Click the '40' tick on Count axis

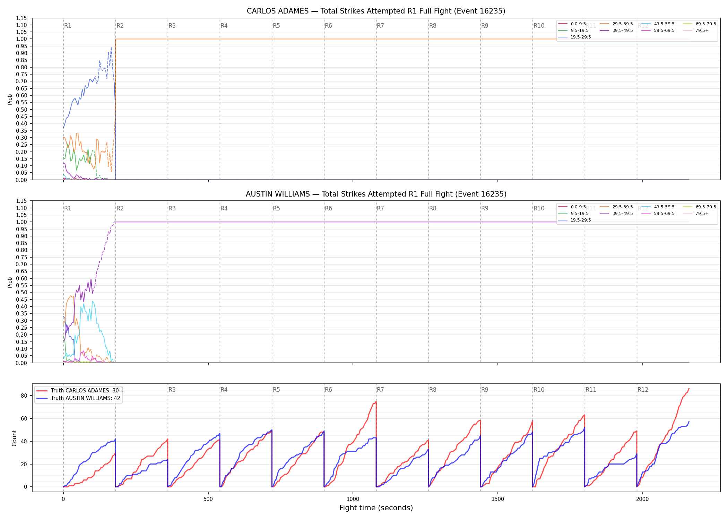[24, 441]
